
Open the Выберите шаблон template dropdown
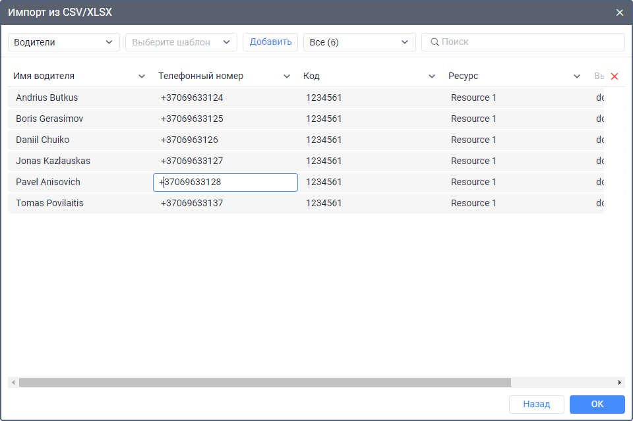click(181, 42)
